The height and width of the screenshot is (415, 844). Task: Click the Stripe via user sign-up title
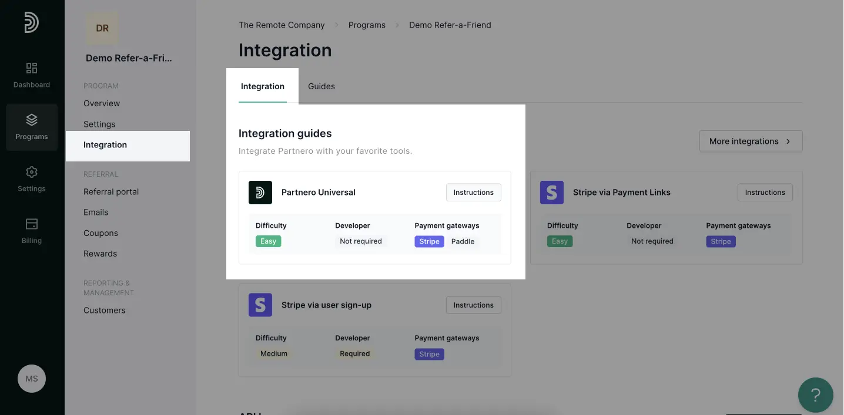pos(326,305)
